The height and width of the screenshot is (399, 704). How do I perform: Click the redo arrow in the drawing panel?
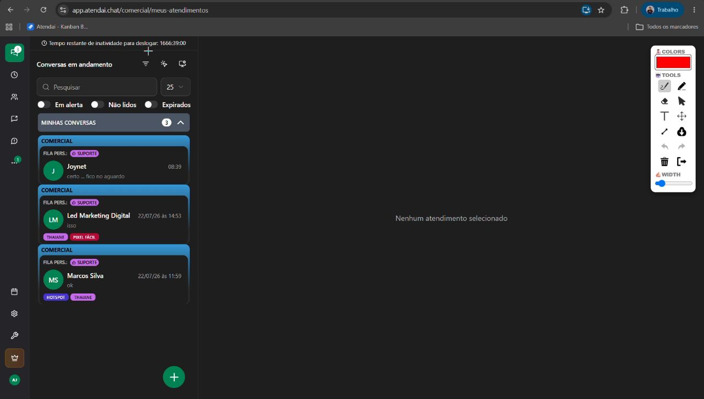tap(681, 146)
